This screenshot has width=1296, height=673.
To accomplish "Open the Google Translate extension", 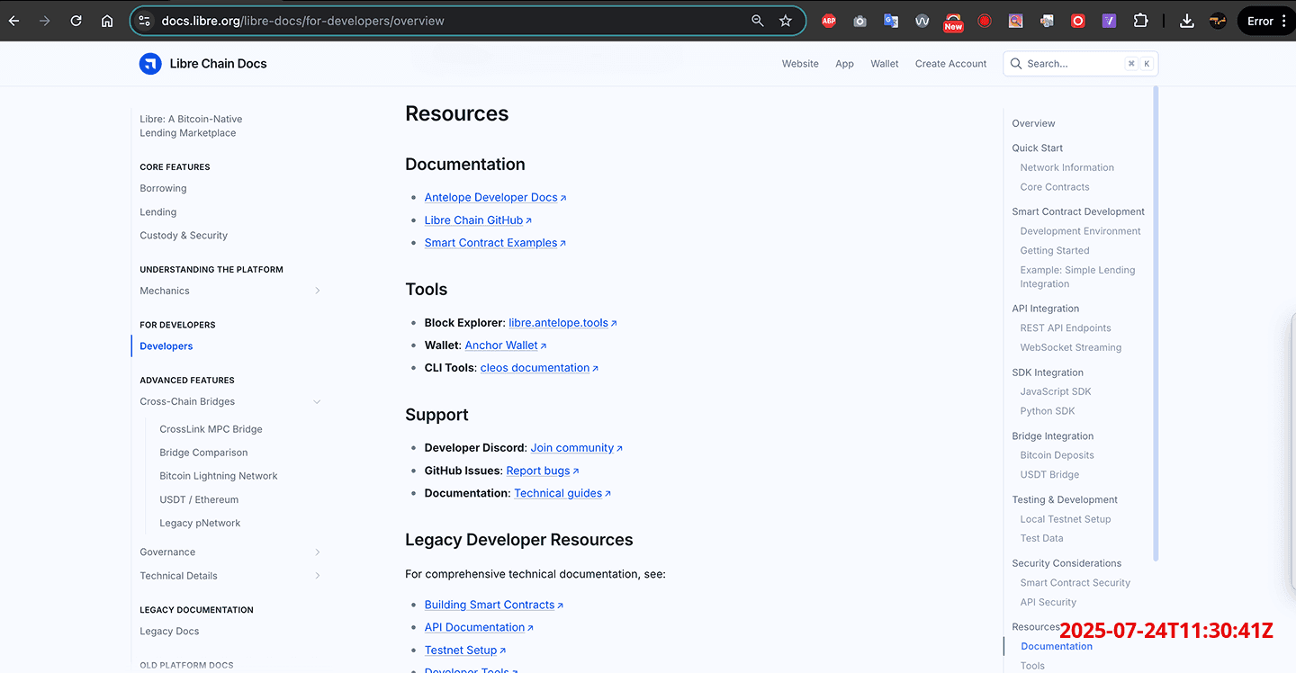I will pos(890,20).
